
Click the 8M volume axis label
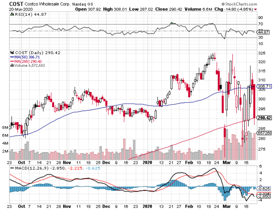(5, 128)
